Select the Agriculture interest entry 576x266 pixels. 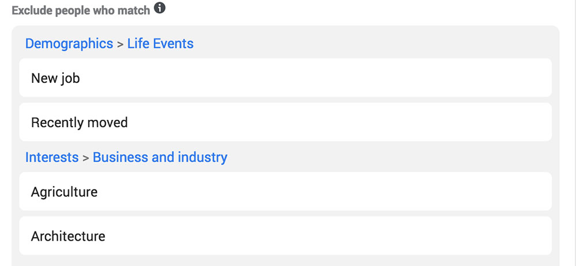pos(286,191)
